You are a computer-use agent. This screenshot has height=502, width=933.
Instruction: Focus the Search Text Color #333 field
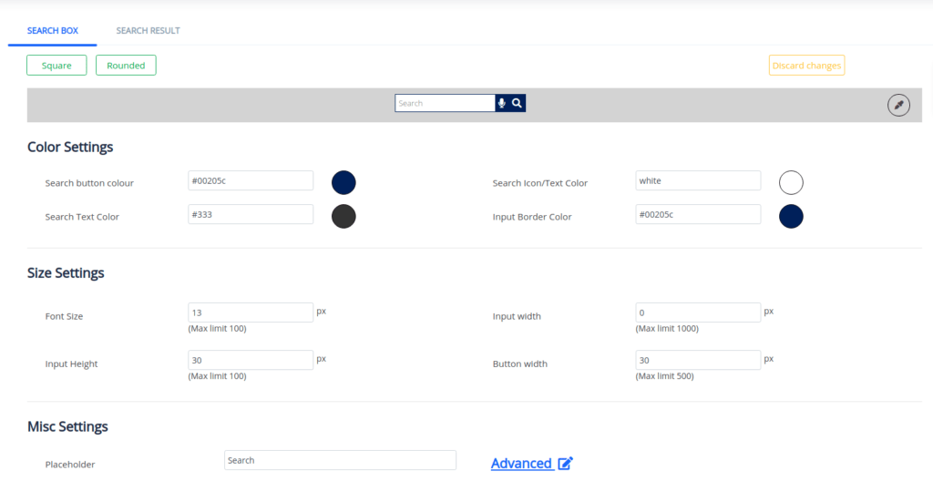click(x=251, y=215)
